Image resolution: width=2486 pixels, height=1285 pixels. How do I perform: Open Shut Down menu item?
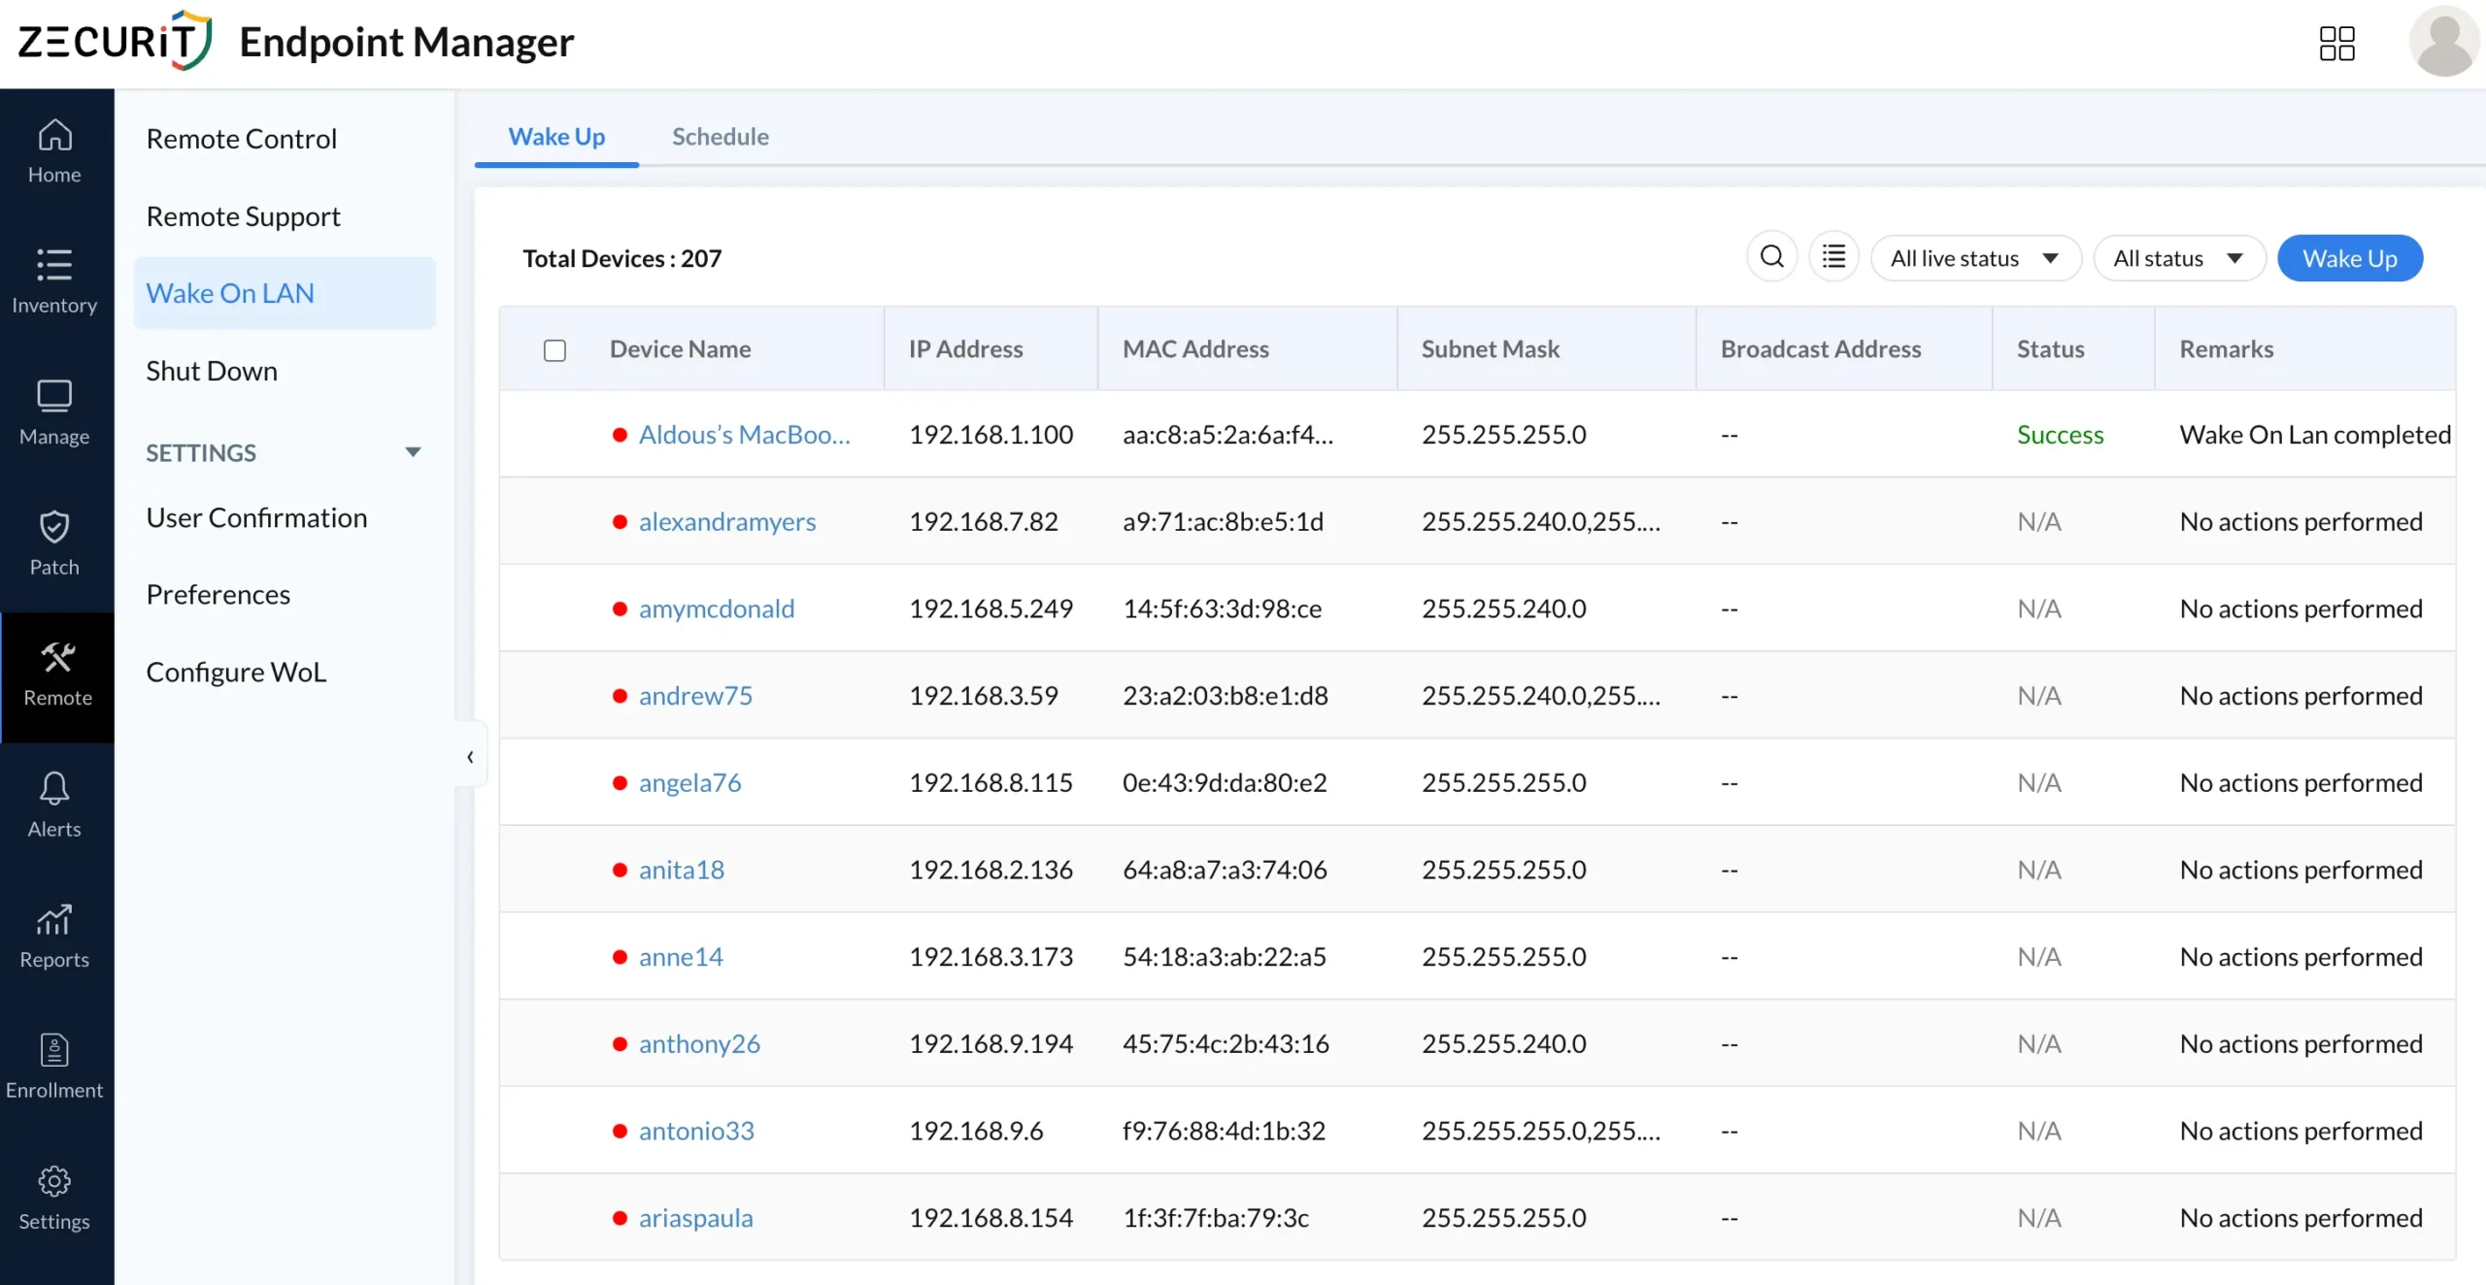(212, 371)
